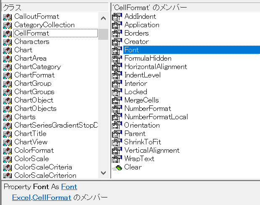
Task: Click the property icon next to Font member
Action: pyautogui.click(x=117, y=50)
